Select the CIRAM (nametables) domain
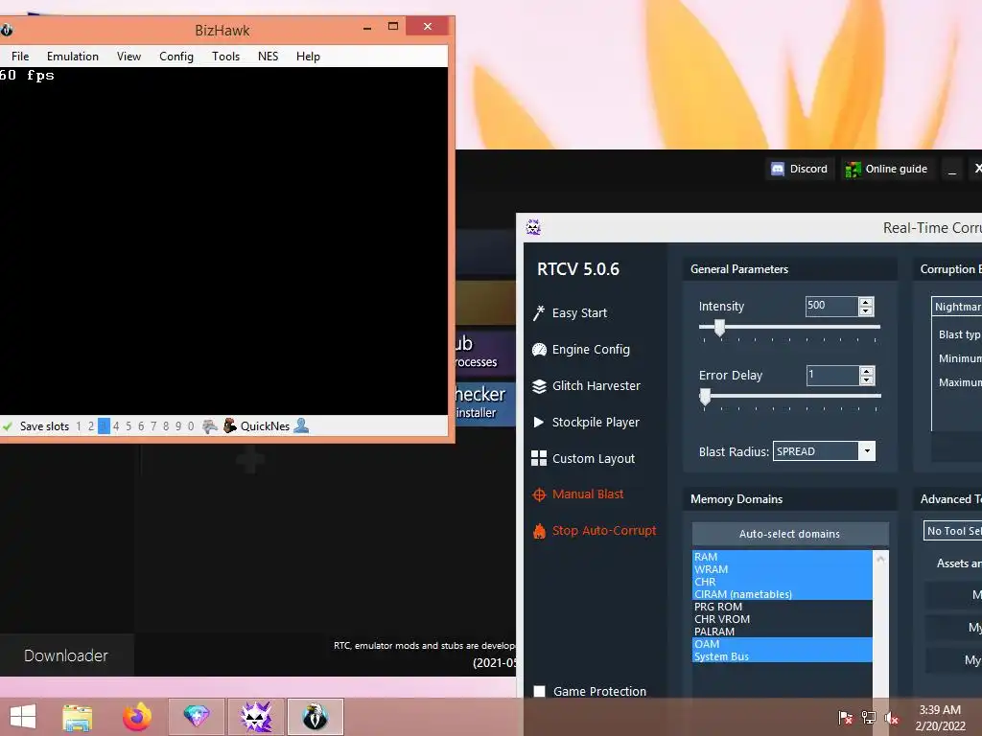982x736 pixels. coord(783,594)
